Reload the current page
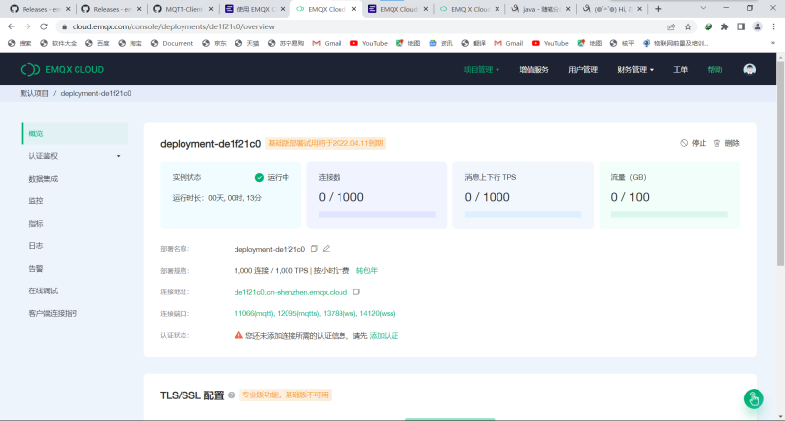Viewport: 785px width, 421px height. [x=44, y=26]
